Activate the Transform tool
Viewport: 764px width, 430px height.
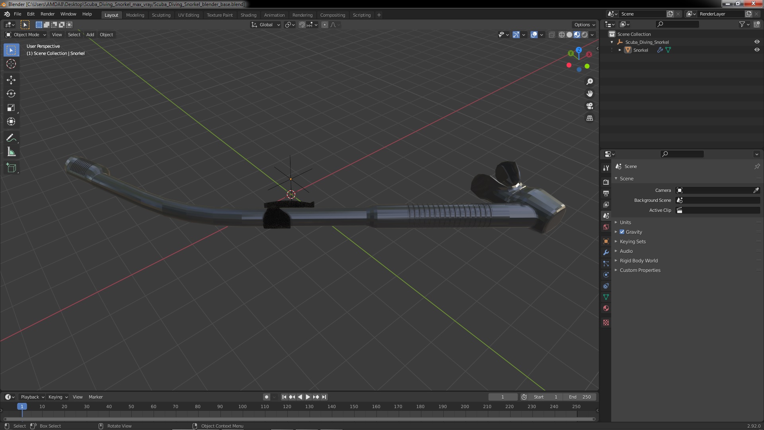tap(11, 122)
